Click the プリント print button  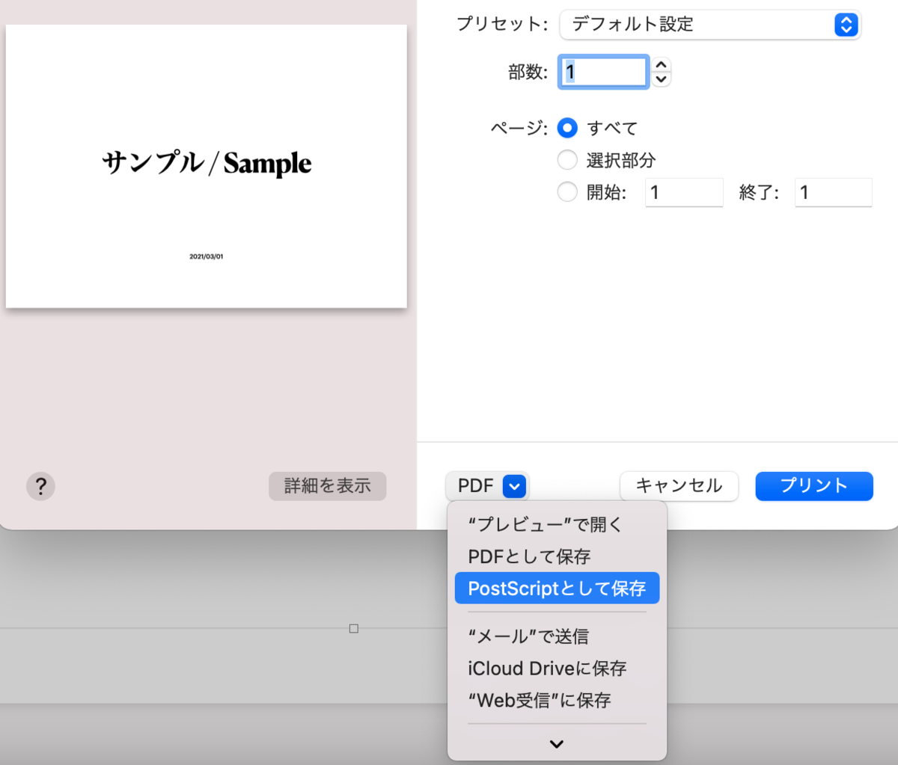[813, 486]
